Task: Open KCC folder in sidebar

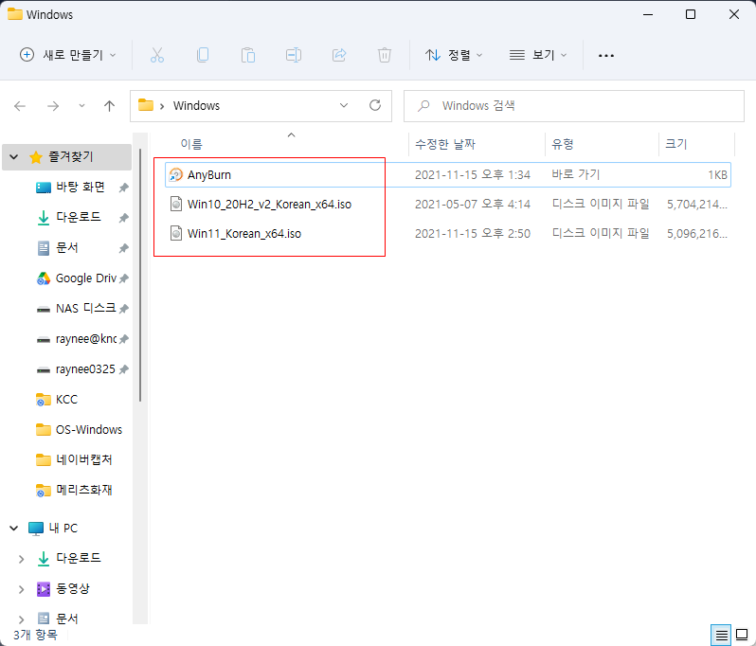Action: pos(66,400)
